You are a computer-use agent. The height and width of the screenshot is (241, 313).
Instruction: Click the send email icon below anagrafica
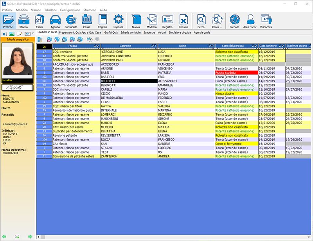tap(17, 236)
